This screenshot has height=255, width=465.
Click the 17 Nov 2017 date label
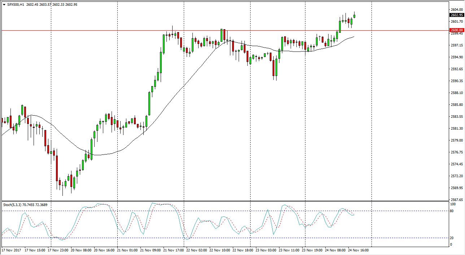coord(12,250)
